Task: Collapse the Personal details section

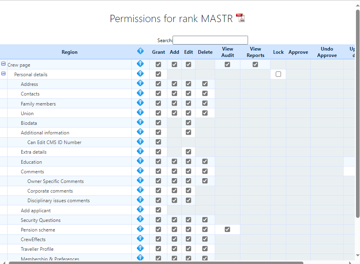Action: click(x=4, y=74)
